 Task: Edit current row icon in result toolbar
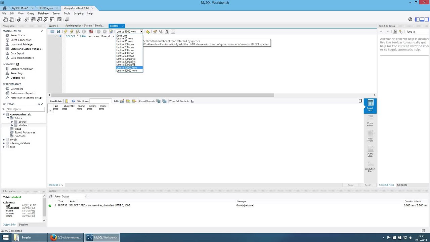[122, 101]
